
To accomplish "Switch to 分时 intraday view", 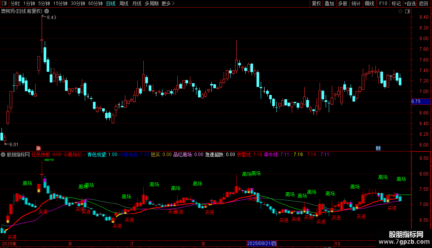I will 15,3.
